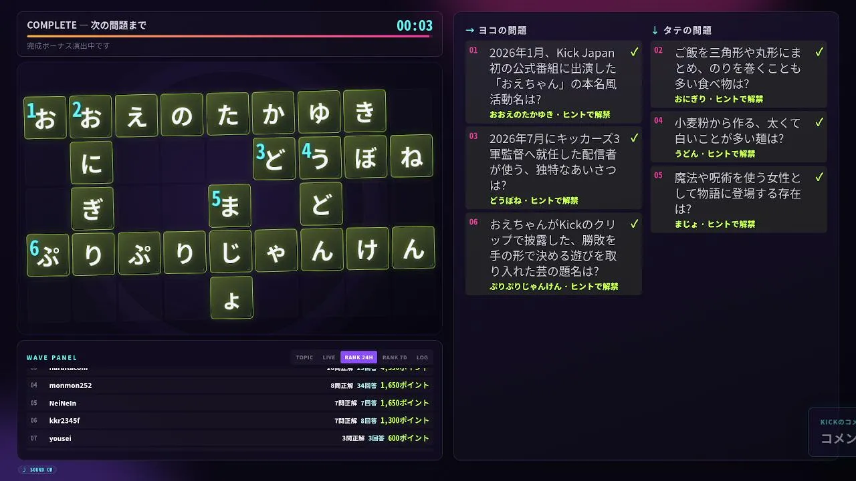The image size is (856, 481).
Task: Click the ぎ crossword tile
Action: [x=92, y=208]
